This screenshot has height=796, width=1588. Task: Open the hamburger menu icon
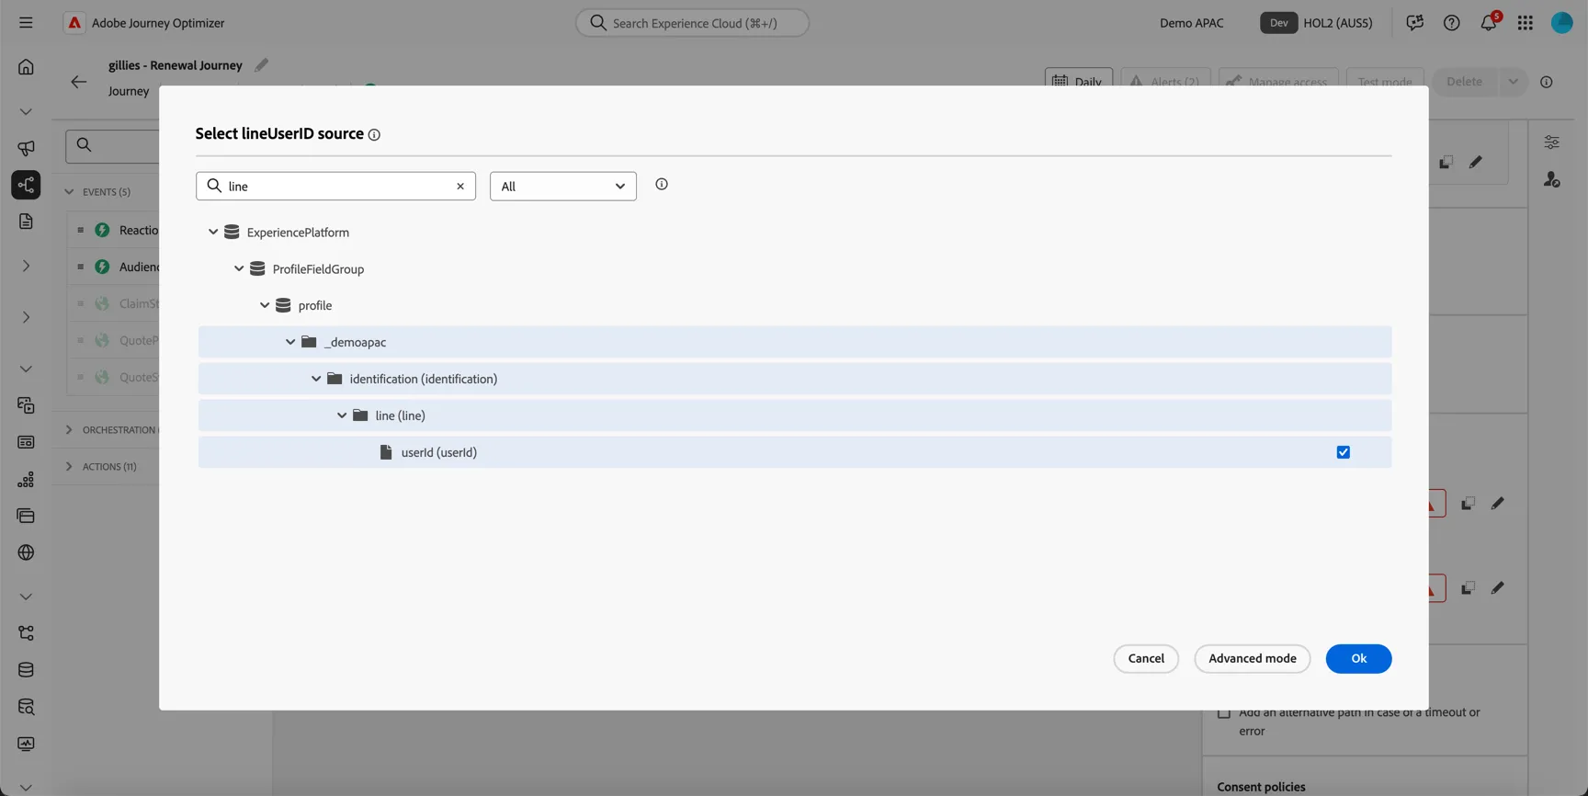pyautogui.click(x=26, y=23)
